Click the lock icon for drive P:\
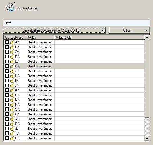Image resolution: width=153 pixels, height=145 pixels. [12, 114]
